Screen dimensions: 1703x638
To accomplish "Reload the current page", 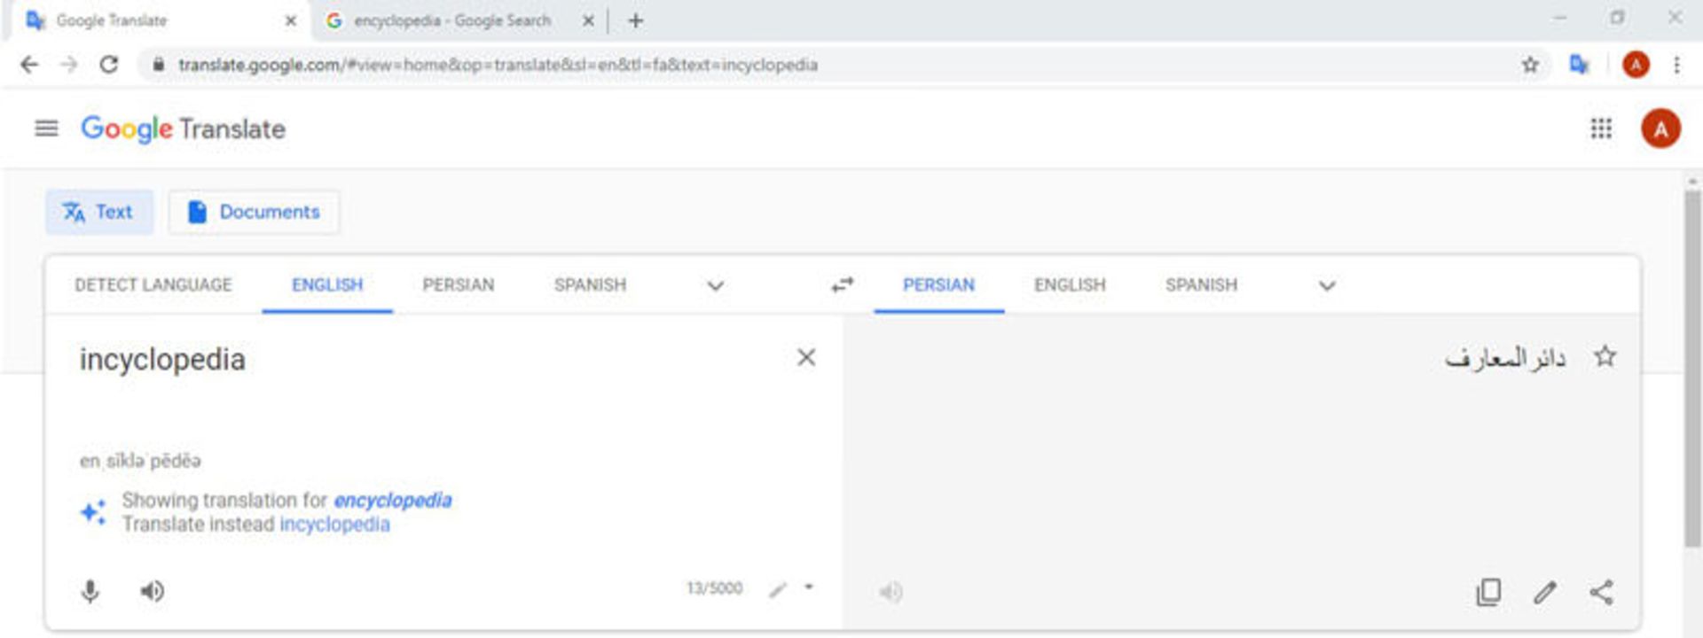I will point(109,65).
